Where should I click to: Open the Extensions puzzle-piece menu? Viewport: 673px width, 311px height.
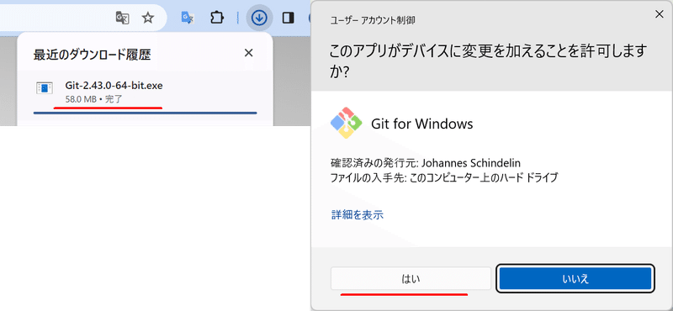point(217,18)
